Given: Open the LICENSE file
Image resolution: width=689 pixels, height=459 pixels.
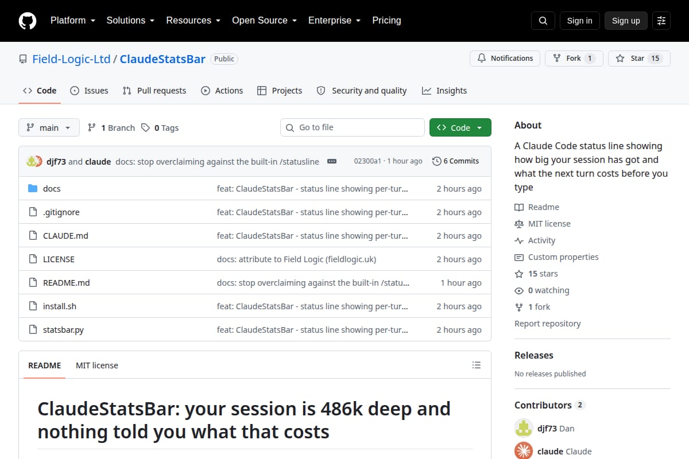Looking at the screenshot, I should point(59,259).
